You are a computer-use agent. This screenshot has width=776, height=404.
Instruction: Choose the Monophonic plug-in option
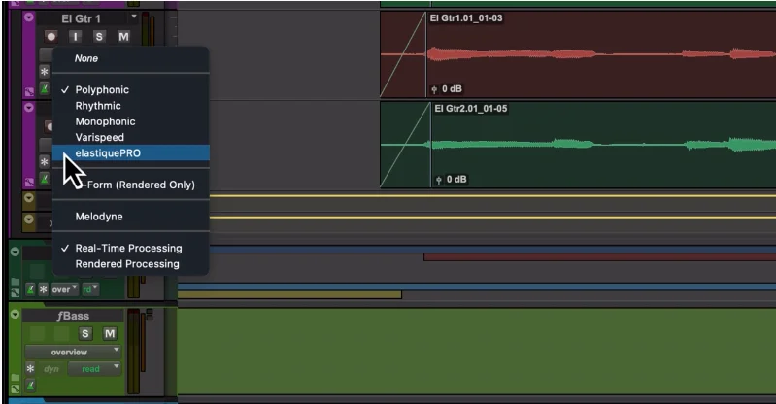click(x=131, y=121)
